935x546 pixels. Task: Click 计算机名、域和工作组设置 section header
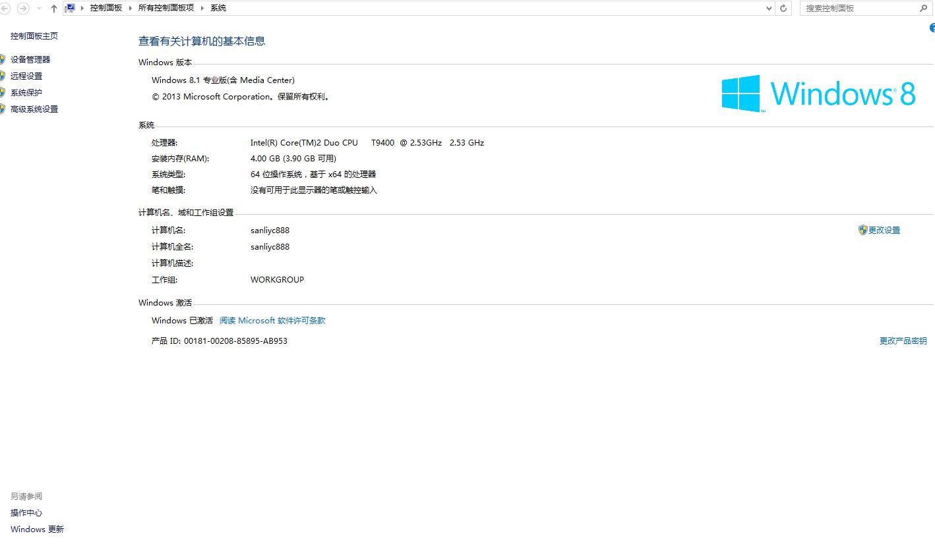pyautogui.click(x=186, y=213)
